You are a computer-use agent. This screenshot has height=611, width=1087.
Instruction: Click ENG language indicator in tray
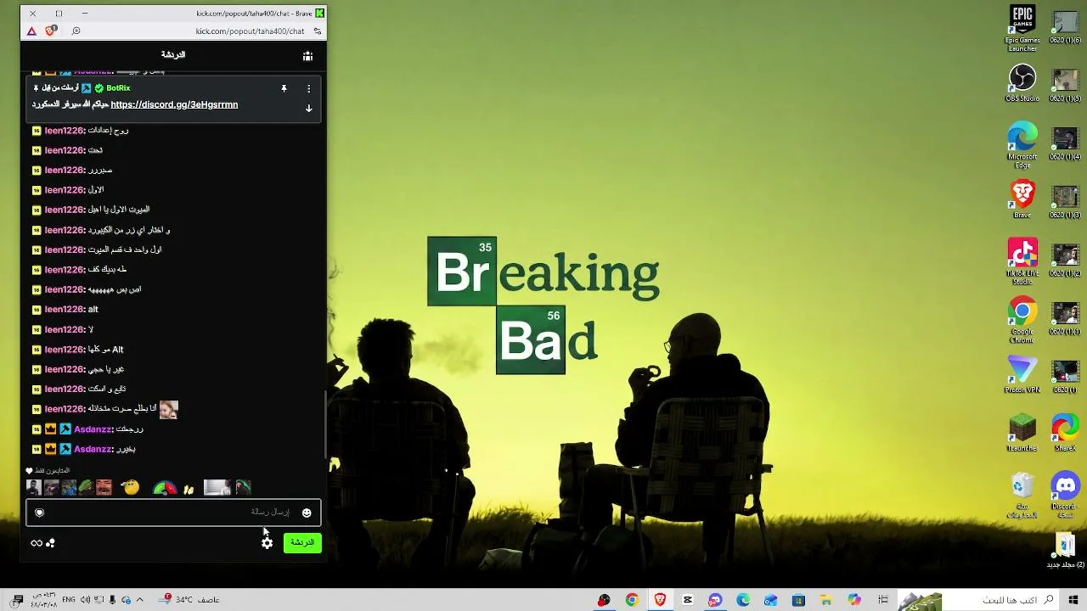69,600
